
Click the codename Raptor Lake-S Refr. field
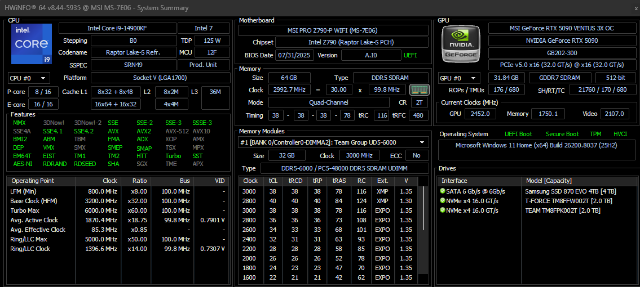pyautogui.click(x=133, y=52)
